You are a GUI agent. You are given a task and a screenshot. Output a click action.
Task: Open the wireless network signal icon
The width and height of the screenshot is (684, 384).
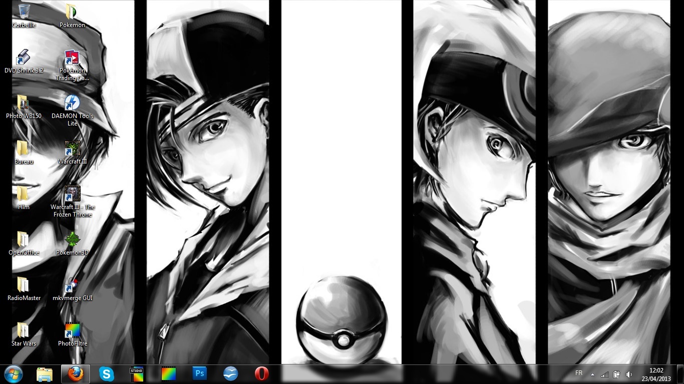tap(605, 374)
